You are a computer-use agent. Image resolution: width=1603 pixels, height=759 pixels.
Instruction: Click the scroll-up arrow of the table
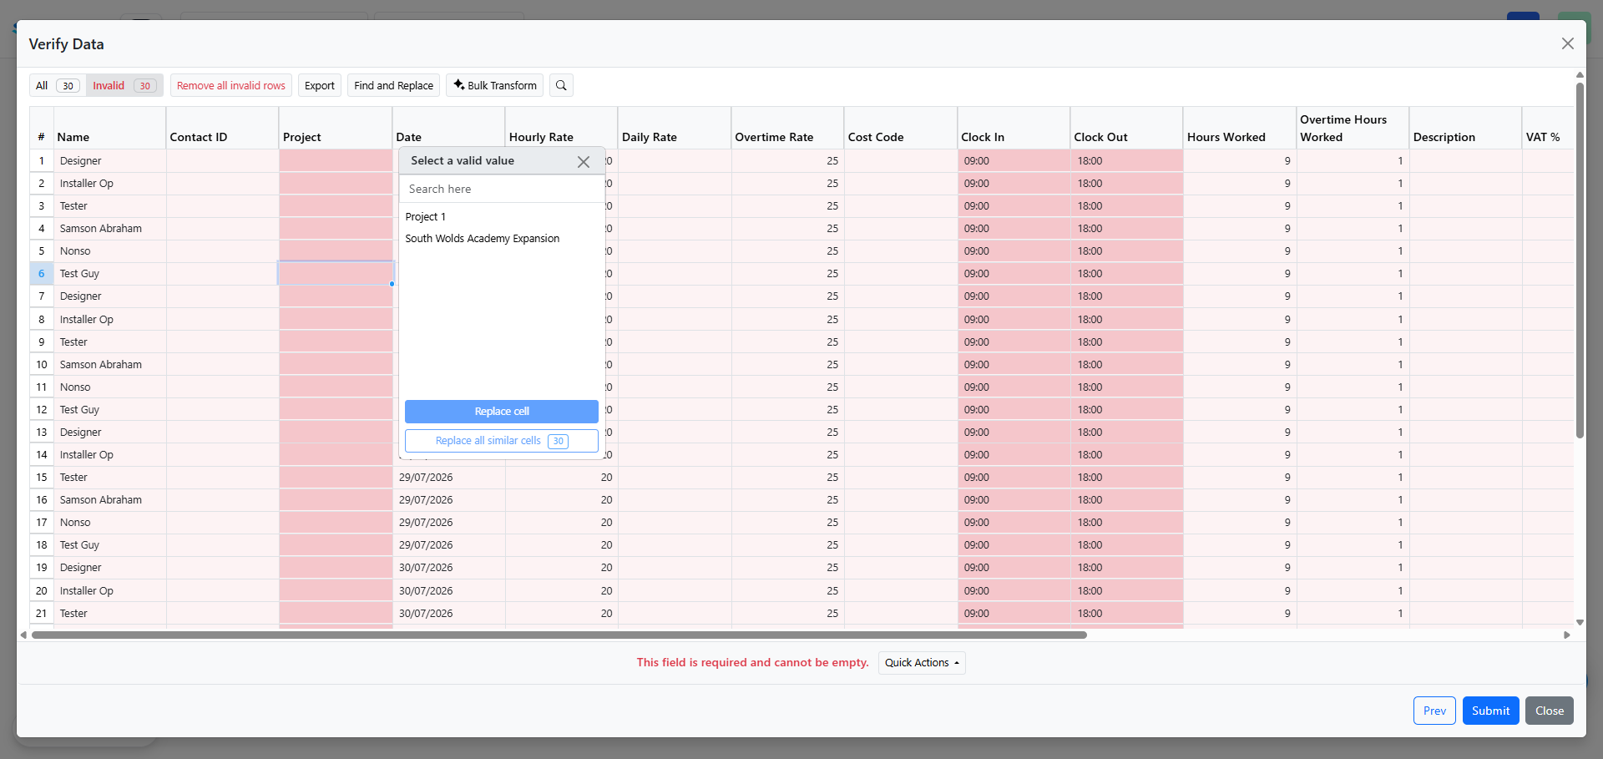click(1580, 75)
